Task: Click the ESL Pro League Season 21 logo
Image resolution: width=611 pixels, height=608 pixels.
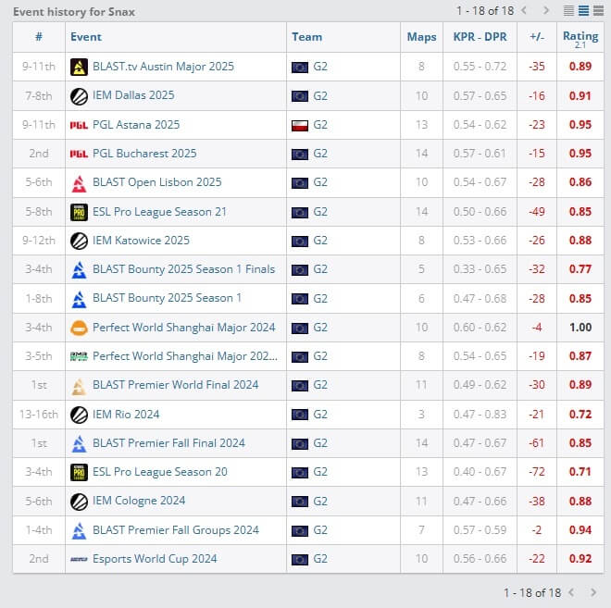Action: tap(79, 212)
